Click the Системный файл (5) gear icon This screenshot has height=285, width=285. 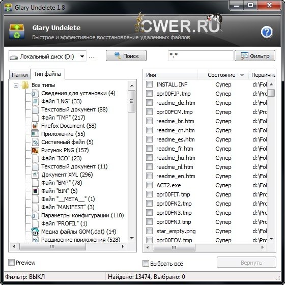[x=35, y=142]
